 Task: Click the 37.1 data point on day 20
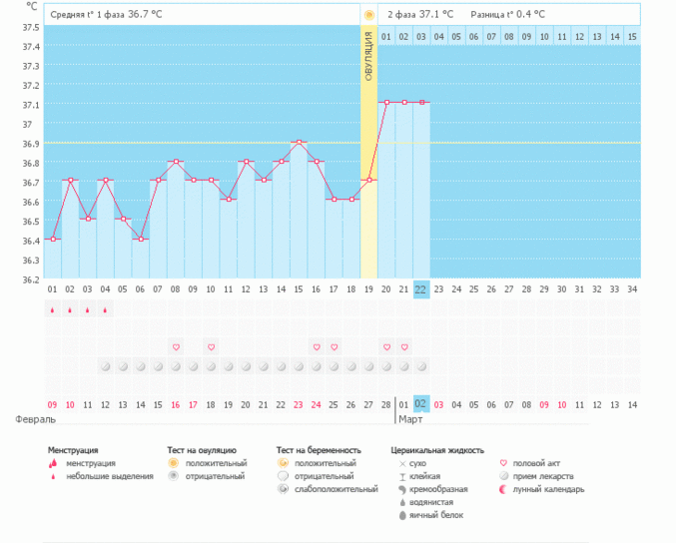[387, 102]
